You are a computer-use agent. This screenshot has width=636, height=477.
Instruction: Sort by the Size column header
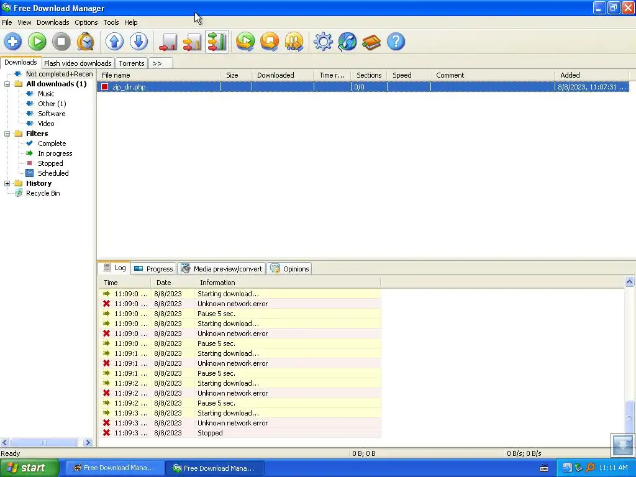235,75
